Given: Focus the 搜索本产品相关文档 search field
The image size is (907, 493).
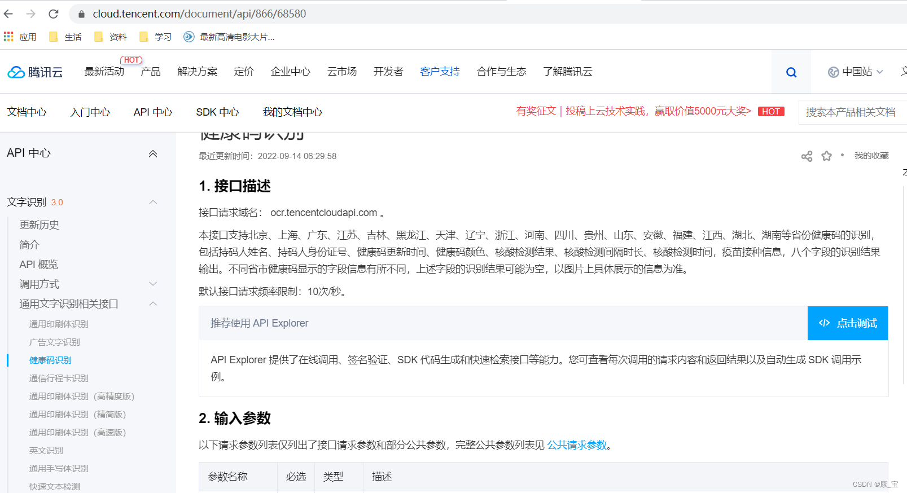Looking at the screenshot, I should click(x=853, y=112).
